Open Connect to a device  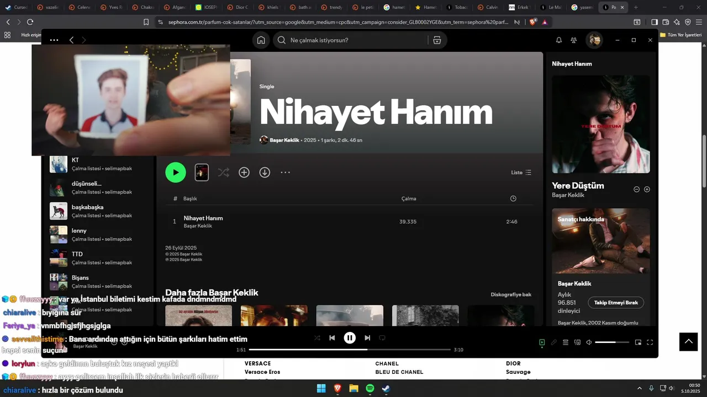click(577, 342)
